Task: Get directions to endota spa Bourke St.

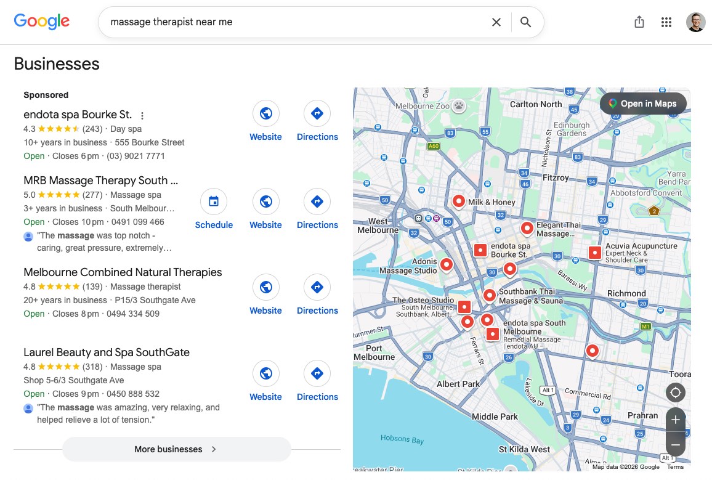Action: [x=317, y=121]
